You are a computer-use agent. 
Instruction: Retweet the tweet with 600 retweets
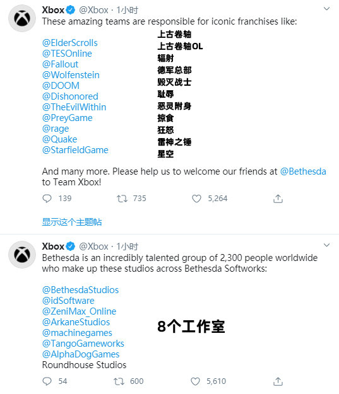pyautogui.click(x=119, y=381)
